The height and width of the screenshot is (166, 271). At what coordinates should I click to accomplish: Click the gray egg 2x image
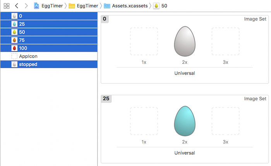[x=185, y=41]
